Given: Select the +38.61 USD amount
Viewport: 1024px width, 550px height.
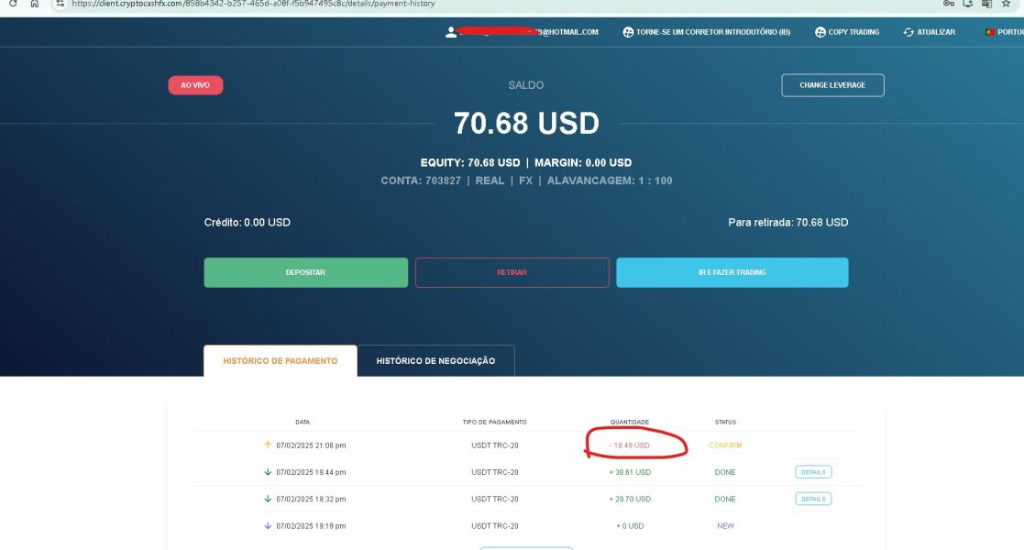Looking at the screenshot, I should coord(630,472).
